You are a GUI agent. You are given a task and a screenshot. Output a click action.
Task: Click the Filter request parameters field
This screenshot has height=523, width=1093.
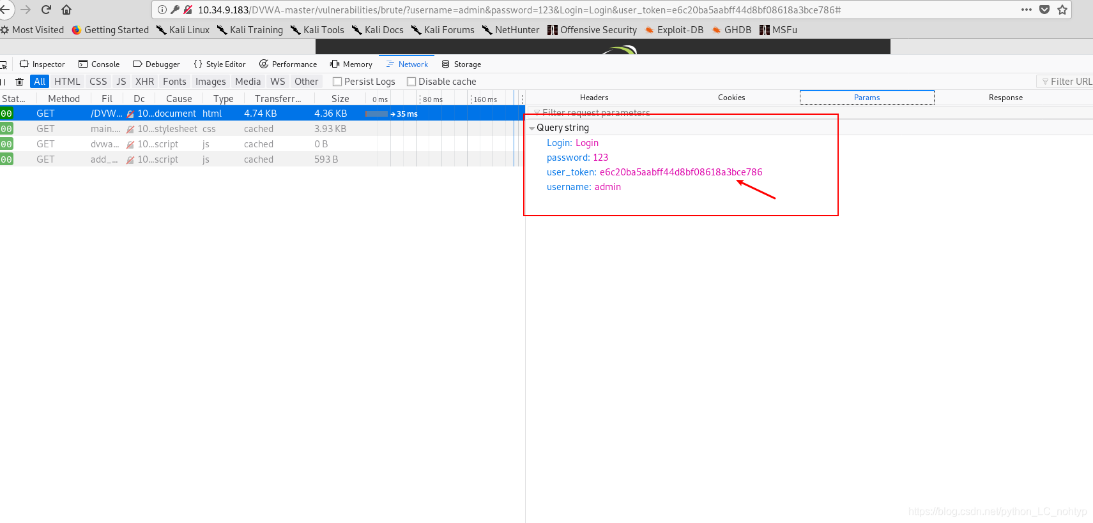[809, 113]
